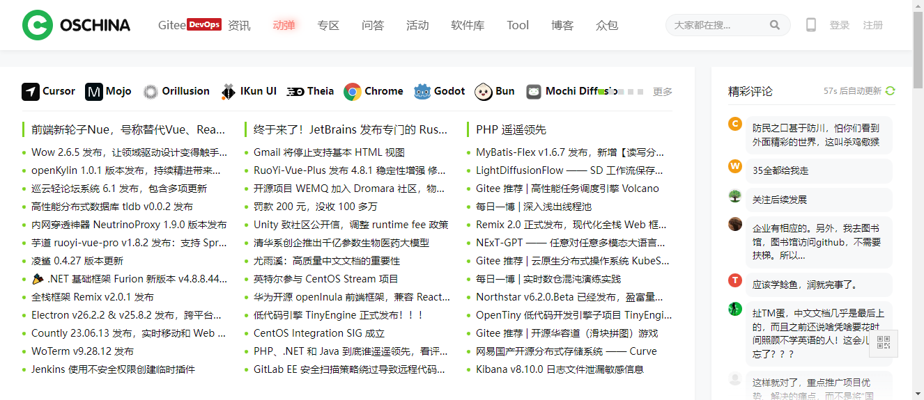Click the W avatar beside 35全部给我走
This screenshot has height=400, width=924.
point(735,166)
